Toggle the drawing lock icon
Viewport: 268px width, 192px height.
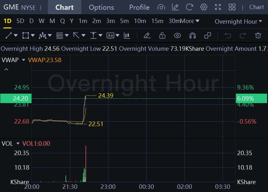(162, 36)
